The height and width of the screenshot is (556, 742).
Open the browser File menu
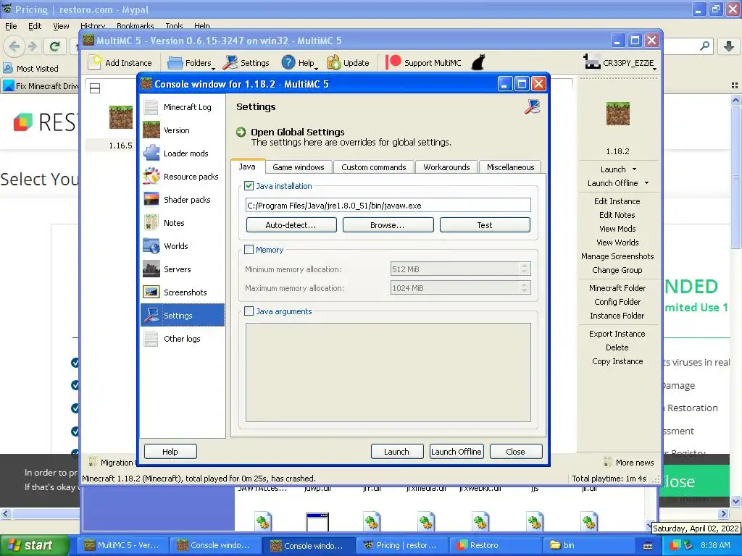(x=10, y=26)
